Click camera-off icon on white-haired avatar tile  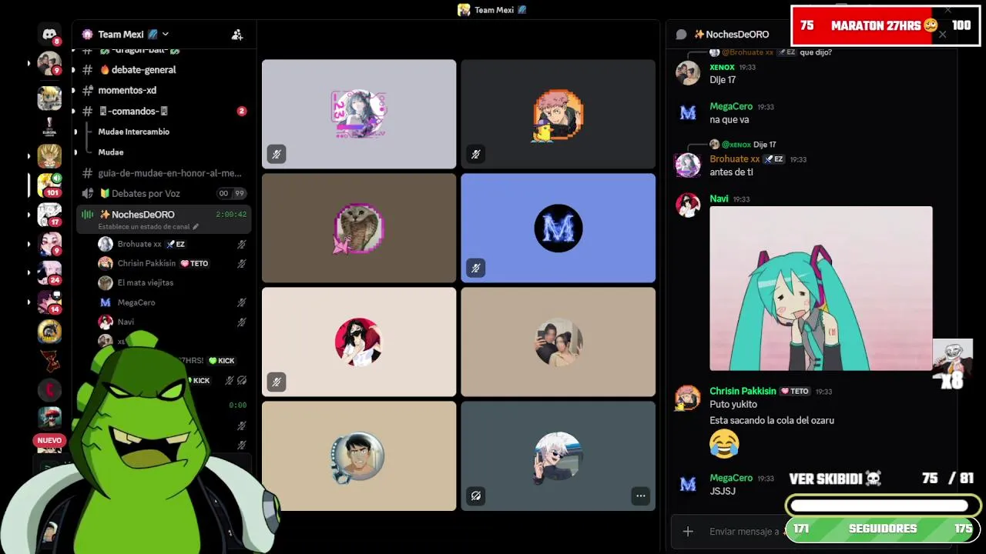476,496
